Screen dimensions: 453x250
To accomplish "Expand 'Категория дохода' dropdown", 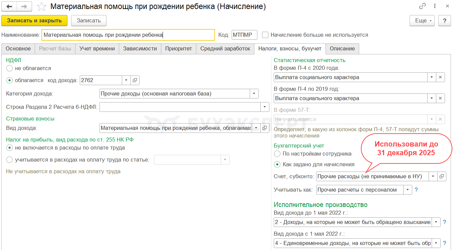I will pyautogui.click(x=254, y=94).
